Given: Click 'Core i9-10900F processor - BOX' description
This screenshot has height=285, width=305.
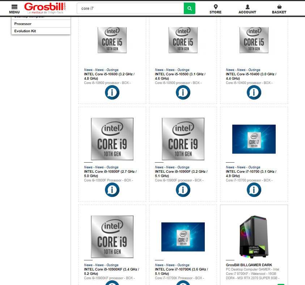Looking at the screenshot, I should pos(179,180).
